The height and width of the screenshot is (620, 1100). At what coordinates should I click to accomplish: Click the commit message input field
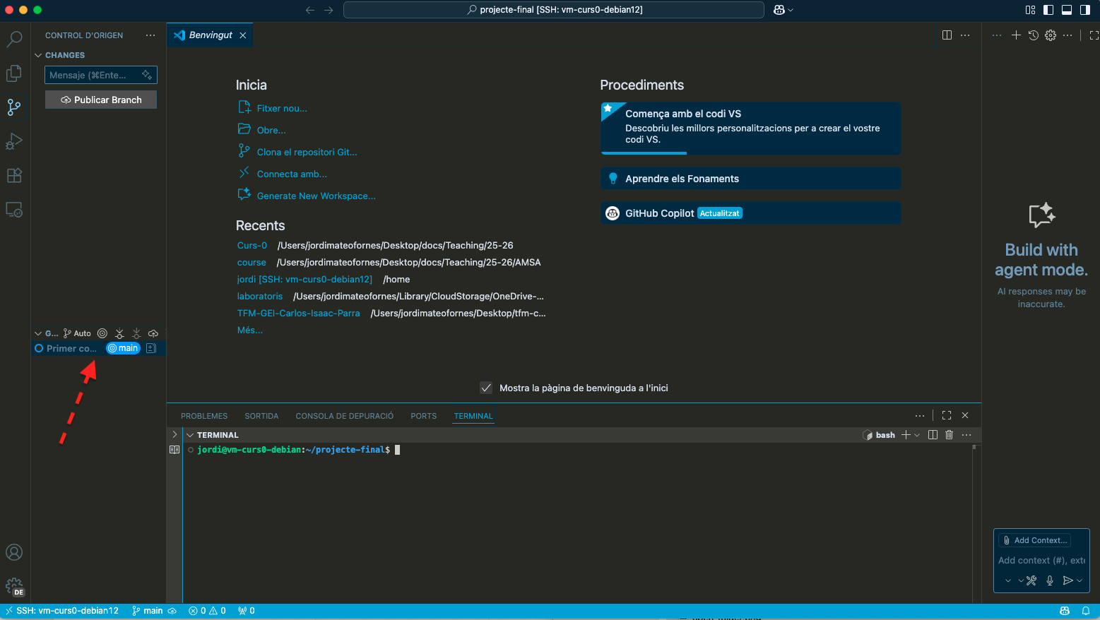click(101, 75)
